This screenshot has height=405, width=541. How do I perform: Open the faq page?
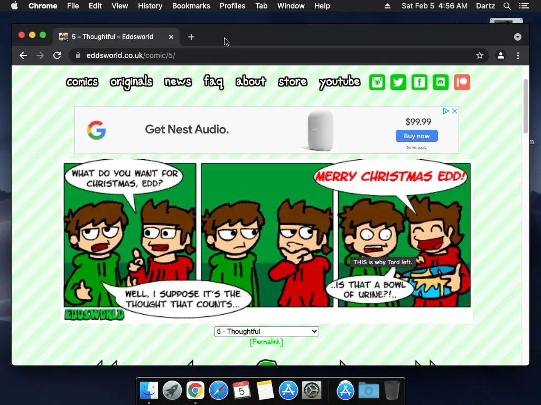click(213, 82)
